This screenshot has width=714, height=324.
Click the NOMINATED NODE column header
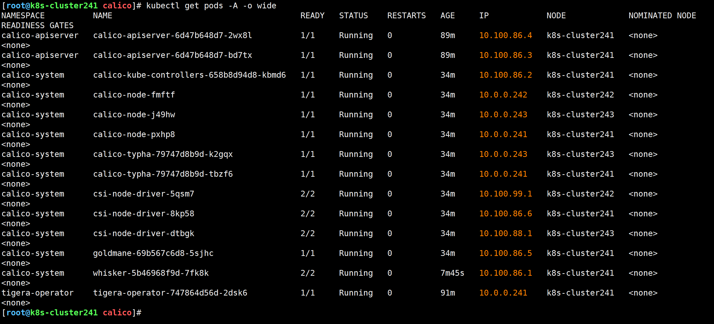[x=662, y=15]
